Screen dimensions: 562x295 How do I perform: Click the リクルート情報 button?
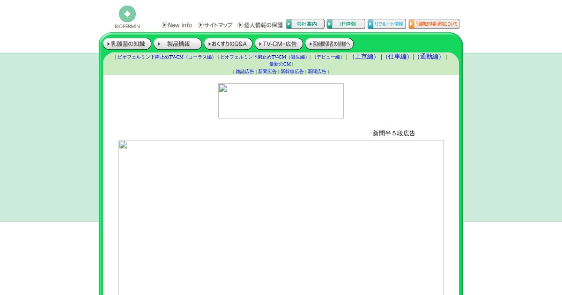point(386,24)
